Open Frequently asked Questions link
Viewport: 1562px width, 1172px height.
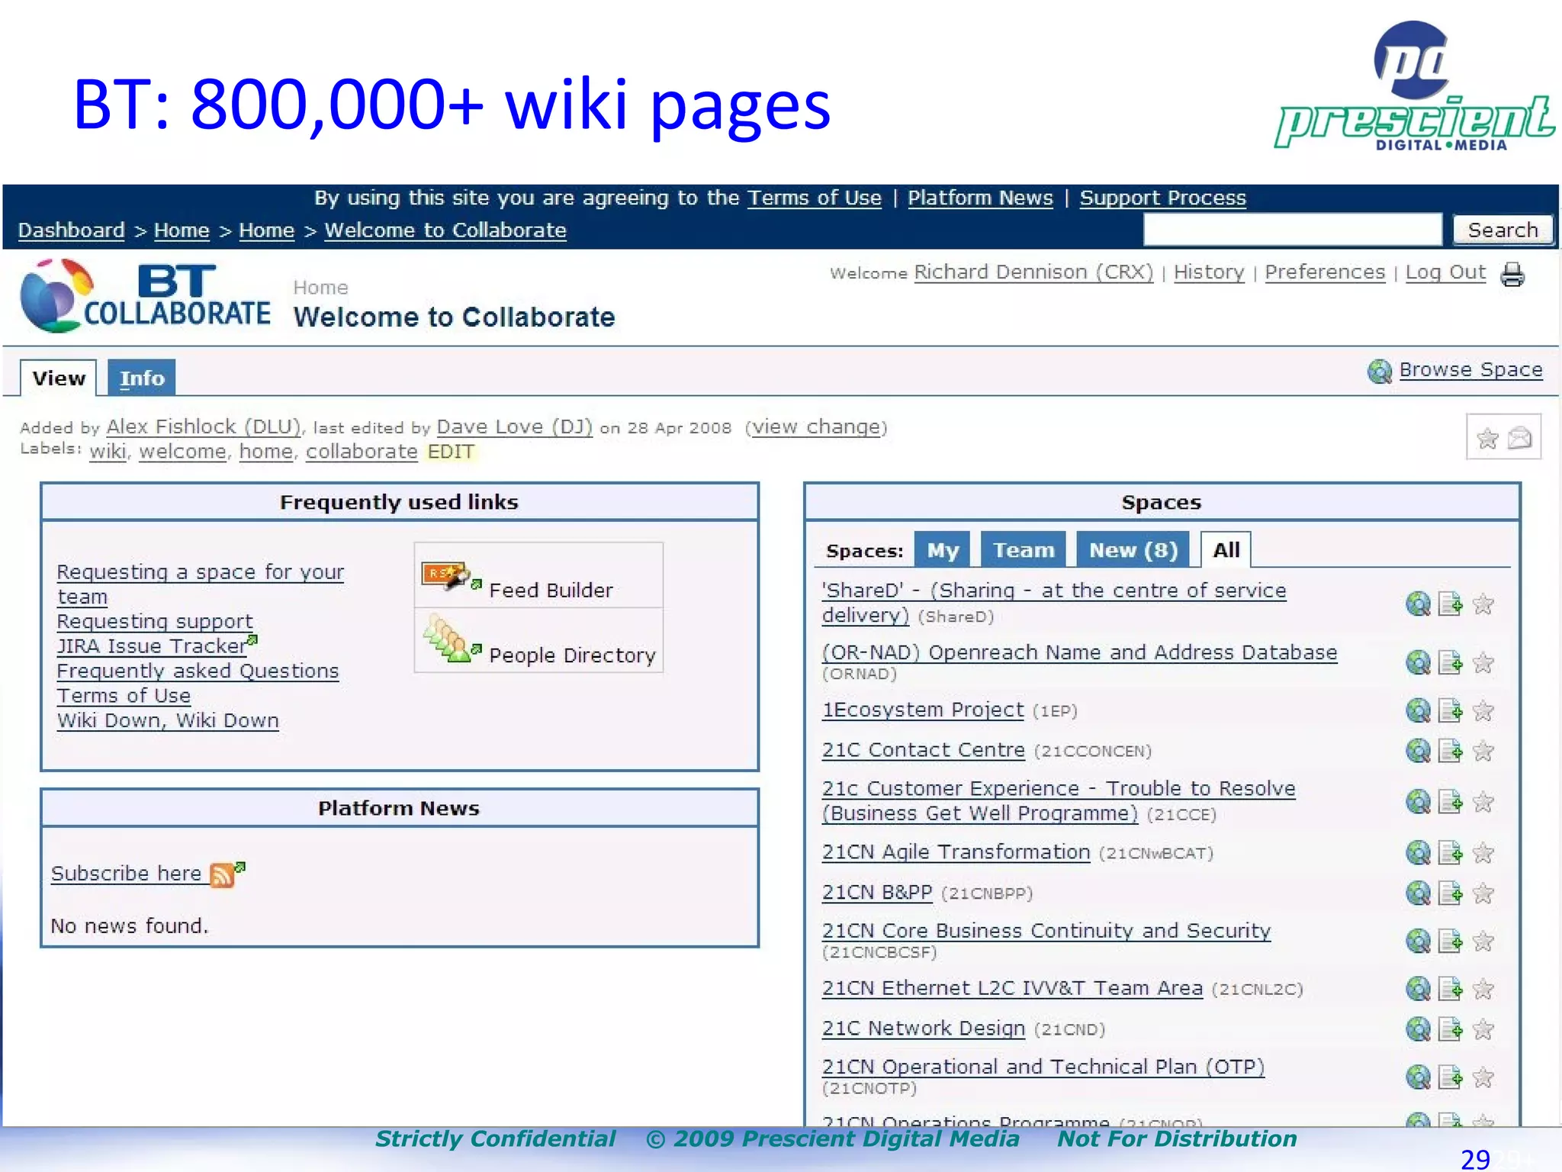198,671
